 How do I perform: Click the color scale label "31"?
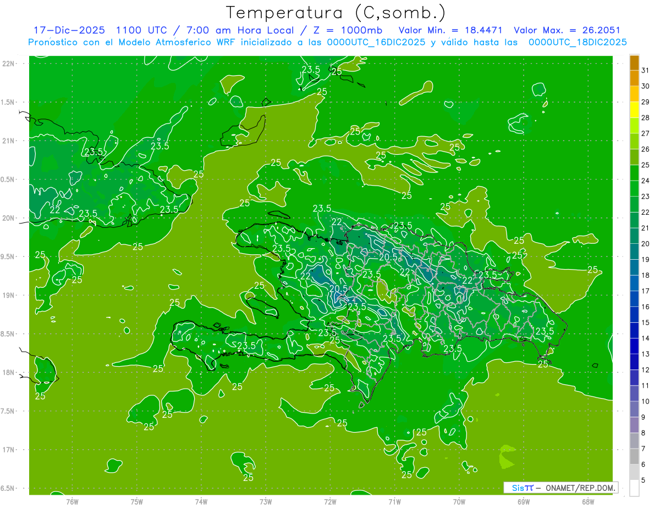pyautogui.click(x=646, y=70)
